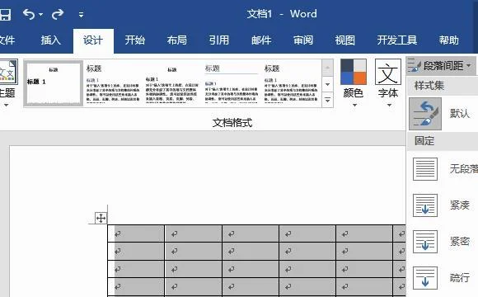Choose the fifth document style set thumbnail

click(x=291, y=83)
